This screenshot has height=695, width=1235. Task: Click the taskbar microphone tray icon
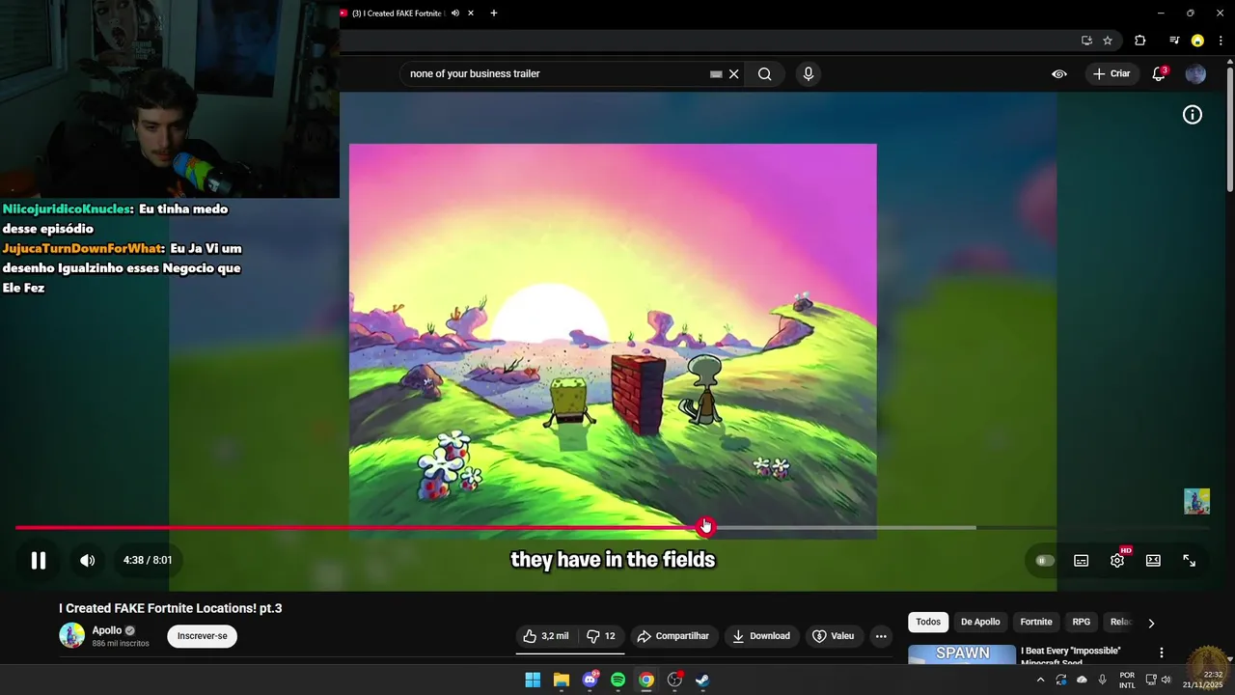pos(1103,680)
